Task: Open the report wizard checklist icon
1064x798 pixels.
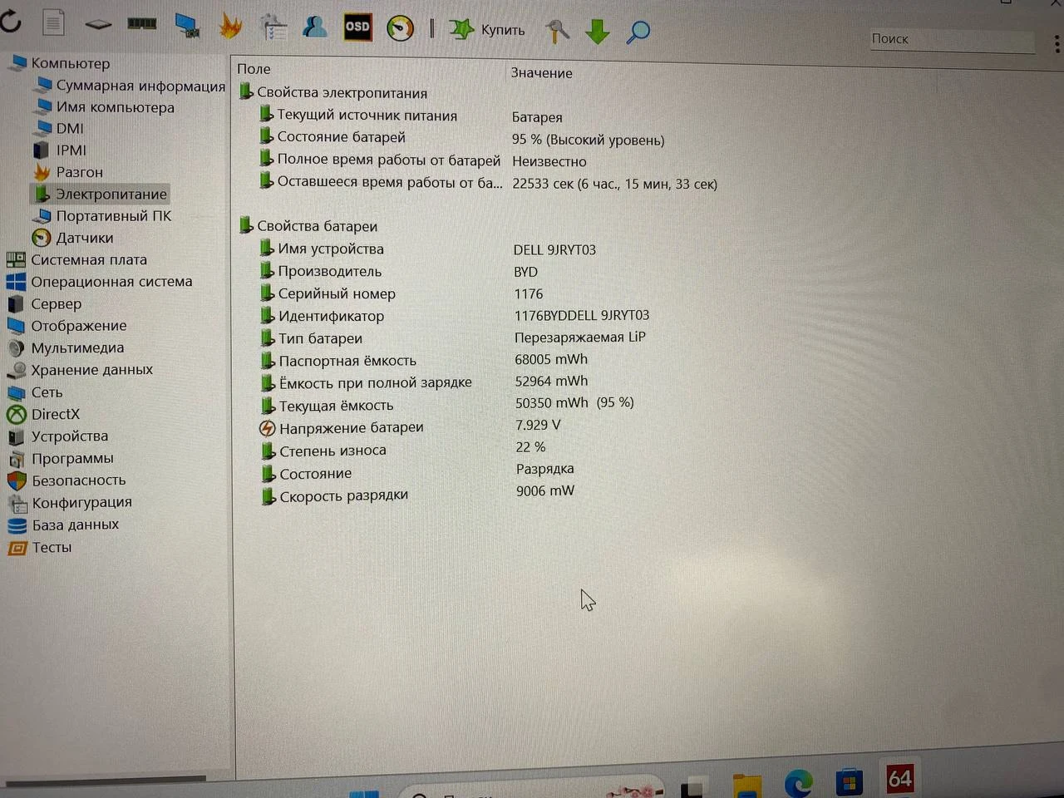Action: (273, 27)
